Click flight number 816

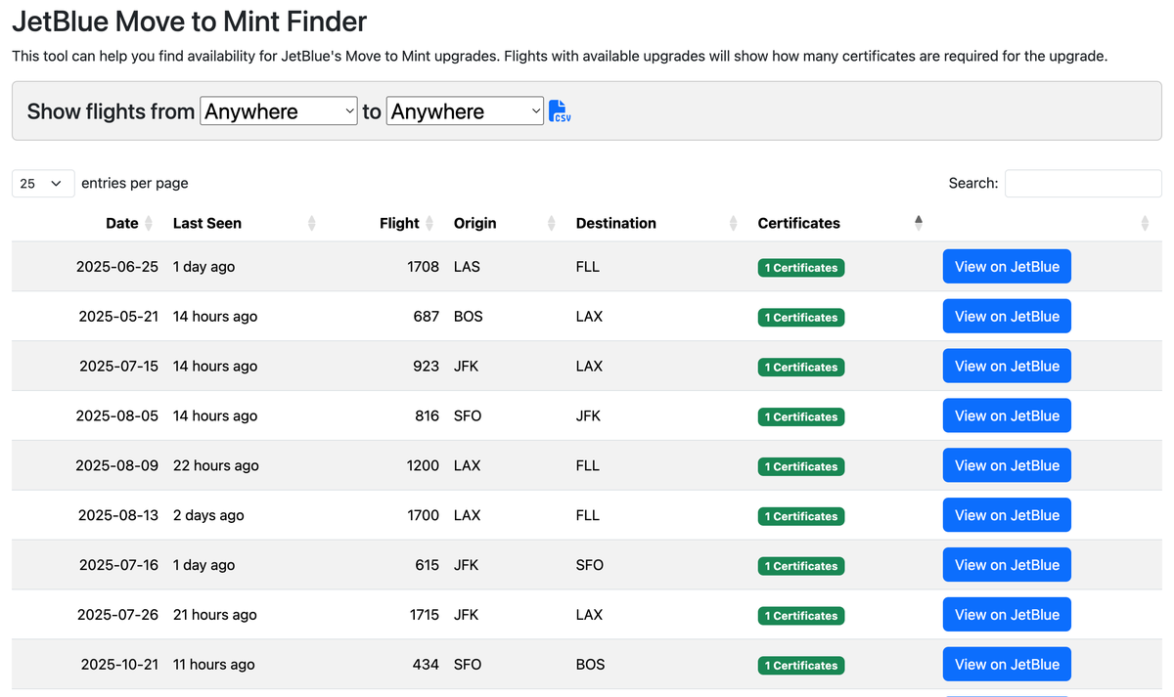pyautogui.click(x=428, y=416)
